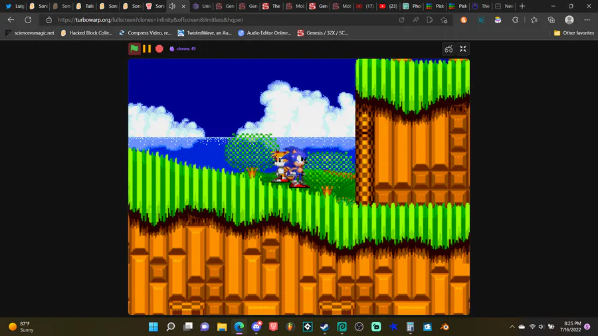Screen dimensions: 598x336
Task: Switch to the YouTube '(23)' tab
Action: pos(388,6)
